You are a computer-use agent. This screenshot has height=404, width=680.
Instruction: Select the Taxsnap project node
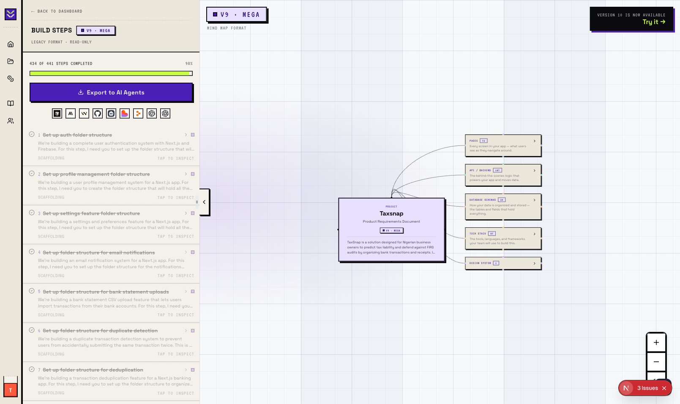tap(392, 230)
